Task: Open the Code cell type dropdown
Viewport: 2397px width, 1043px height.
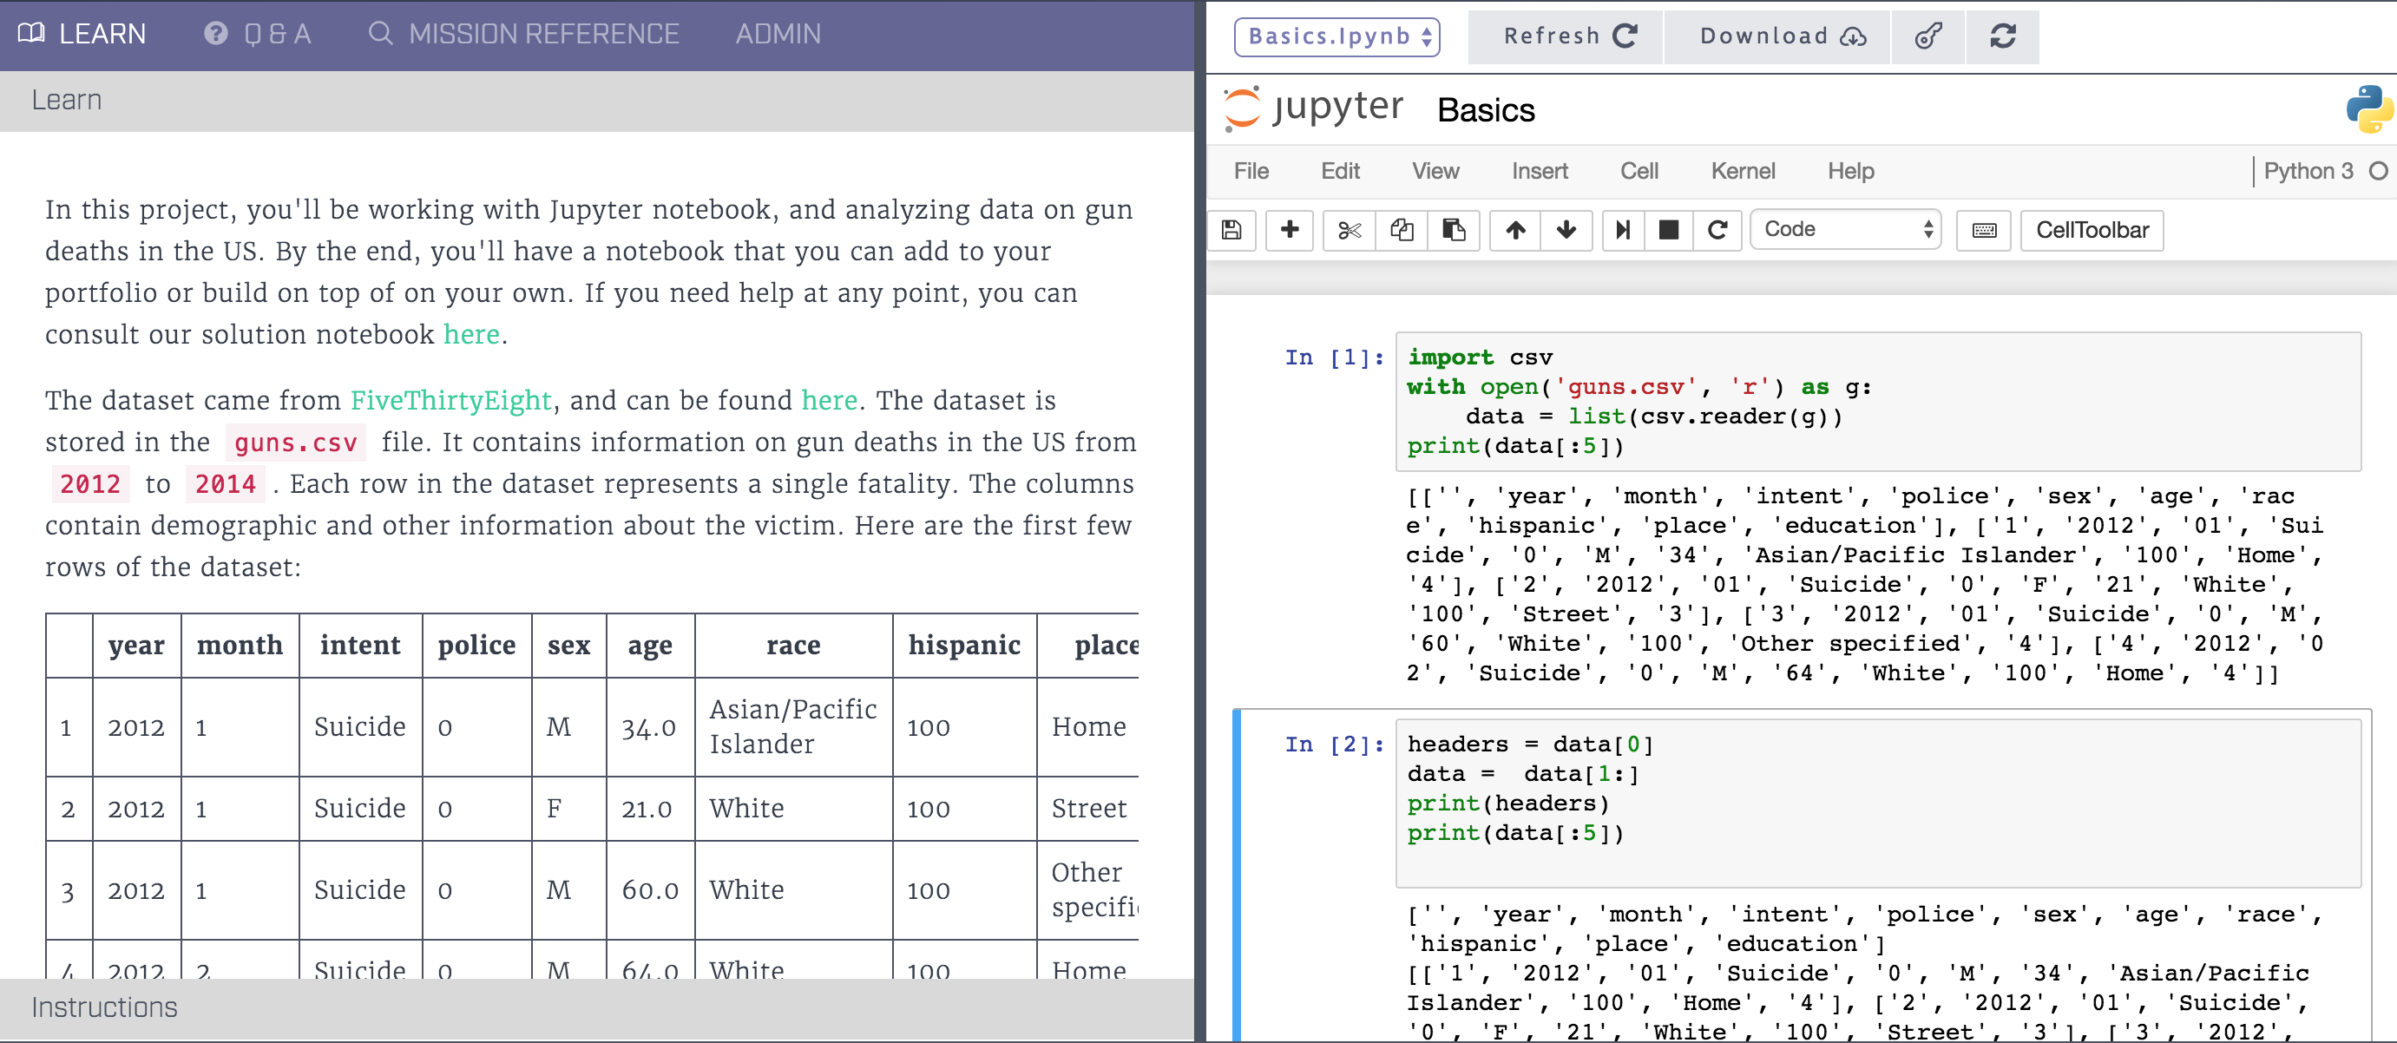Action: tap(1845, 230)
